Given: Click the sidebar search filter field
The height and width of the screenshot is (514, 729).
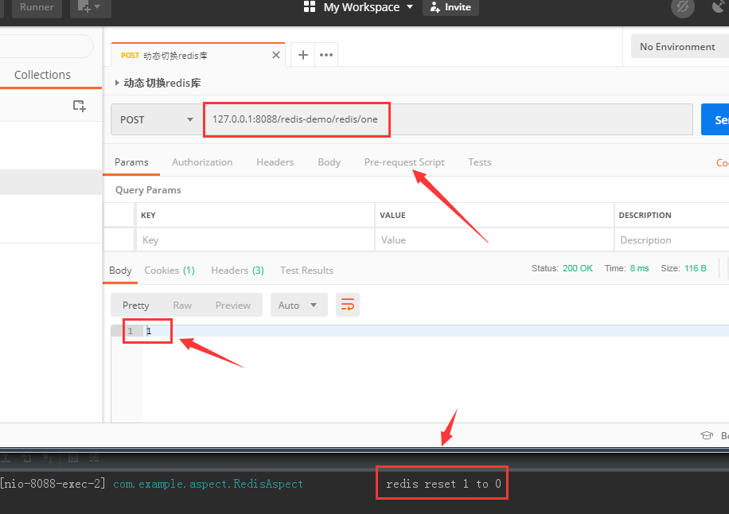Looking at the screenshot, I should click(46, 46).
